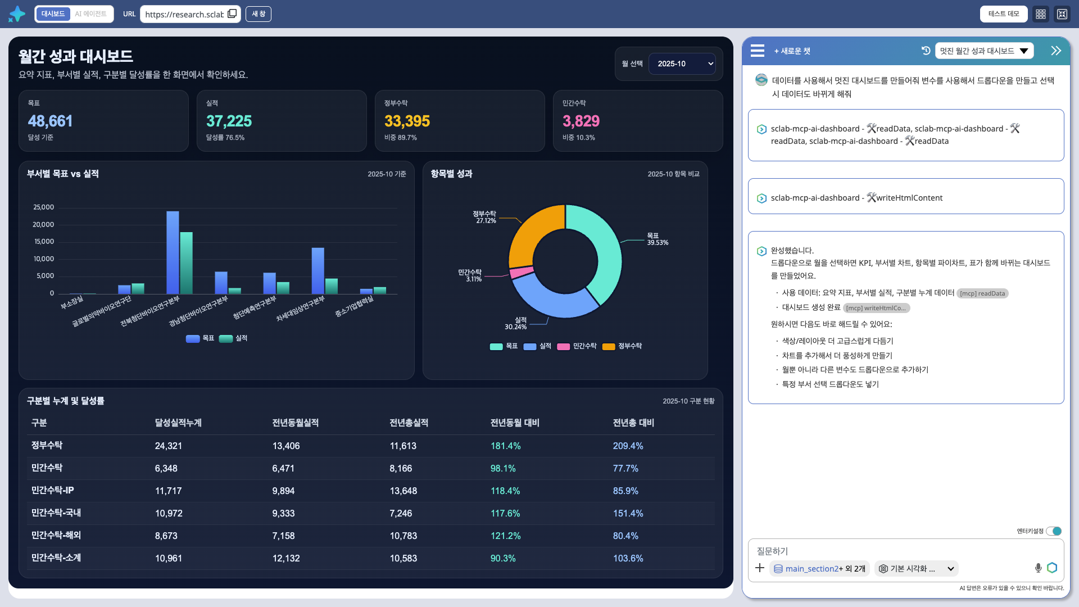The width and height of the screenshot is (1079, 607).
Task: Click the URL address field
Action: [x=184, y=14]
